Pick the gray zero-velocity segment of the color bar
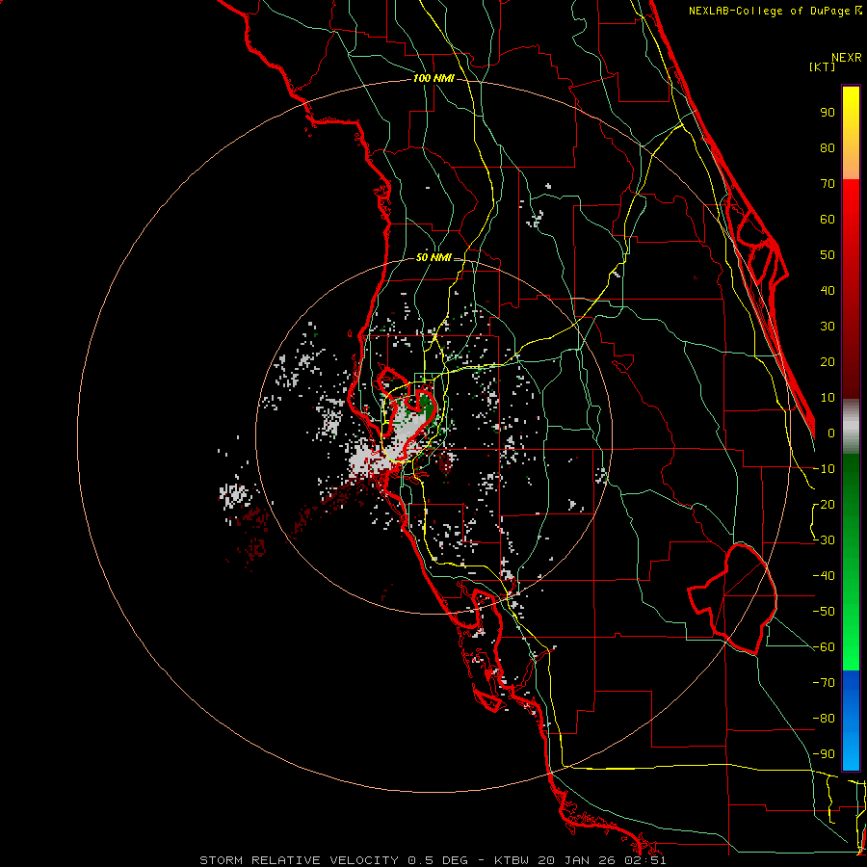The image size is (867, 867). click(x=851, y=426)
